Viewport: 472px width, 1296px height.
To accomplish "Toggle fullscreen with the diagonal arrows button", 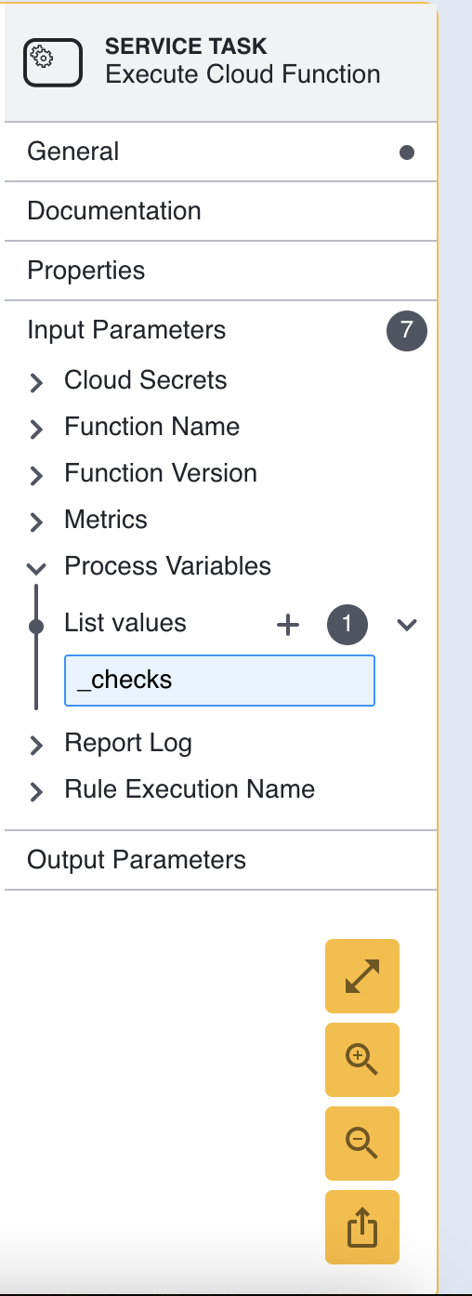I will click(x=362, y=976).
